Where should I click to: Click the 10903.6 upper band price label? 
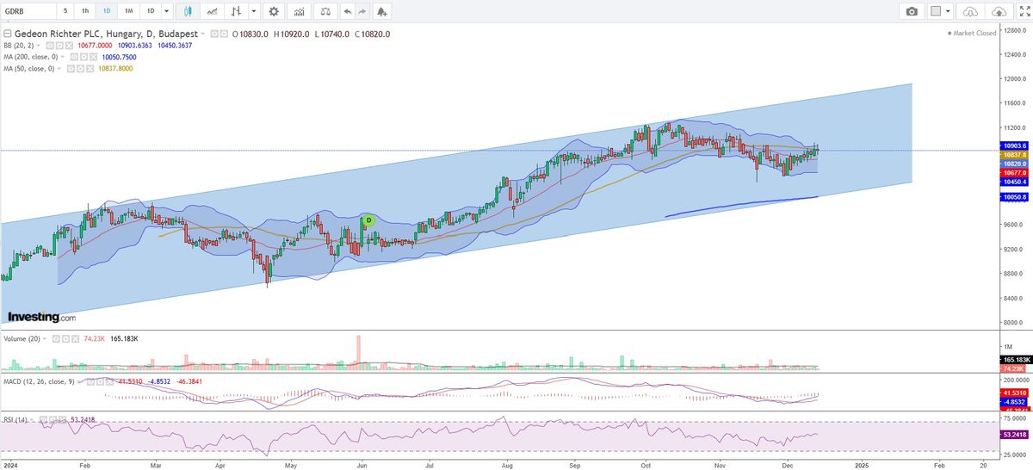(x=1014, y=146)
